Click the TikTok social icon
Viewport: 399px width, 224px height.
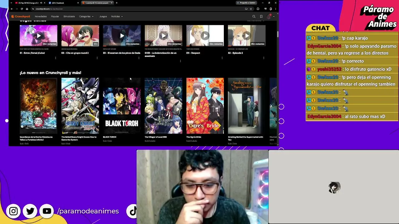[x=132, y=211]
